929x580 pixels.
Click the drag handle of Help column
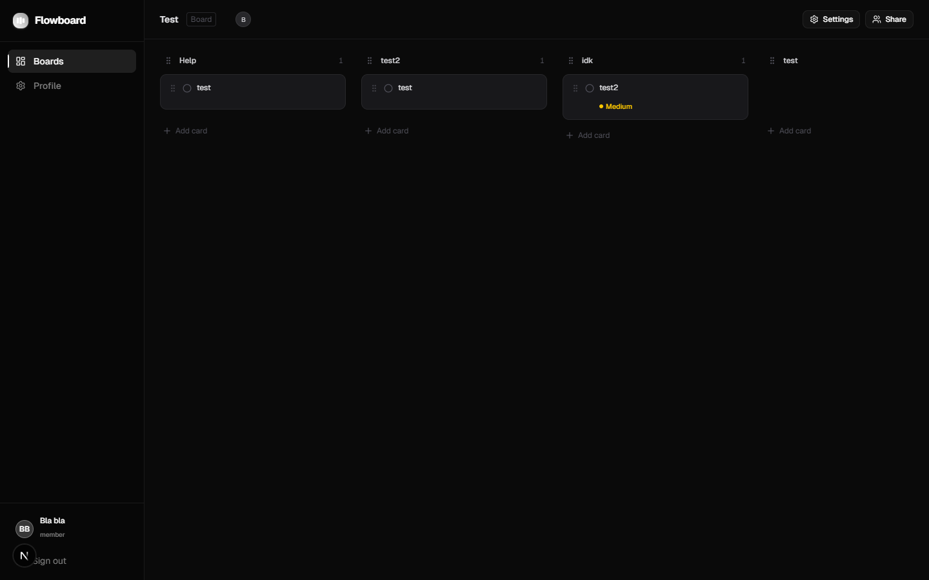[168, 61]
